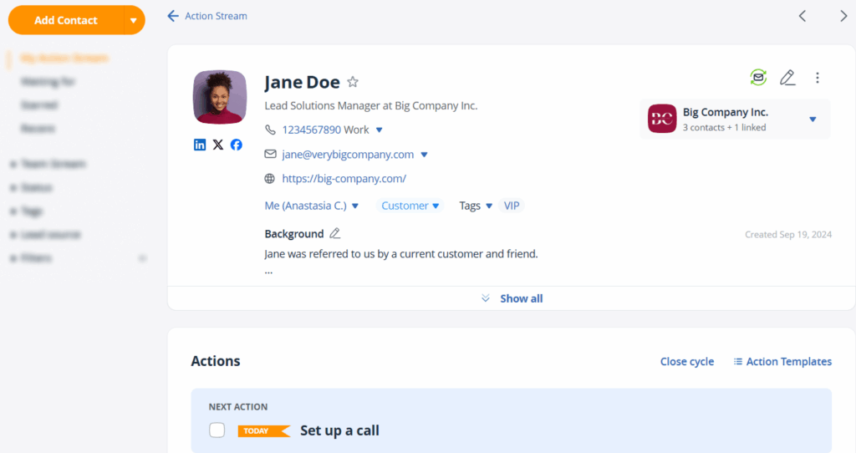The image size is (856, 453).
Task: Edit contact with the pencil icon
Action: click(787, 78)
